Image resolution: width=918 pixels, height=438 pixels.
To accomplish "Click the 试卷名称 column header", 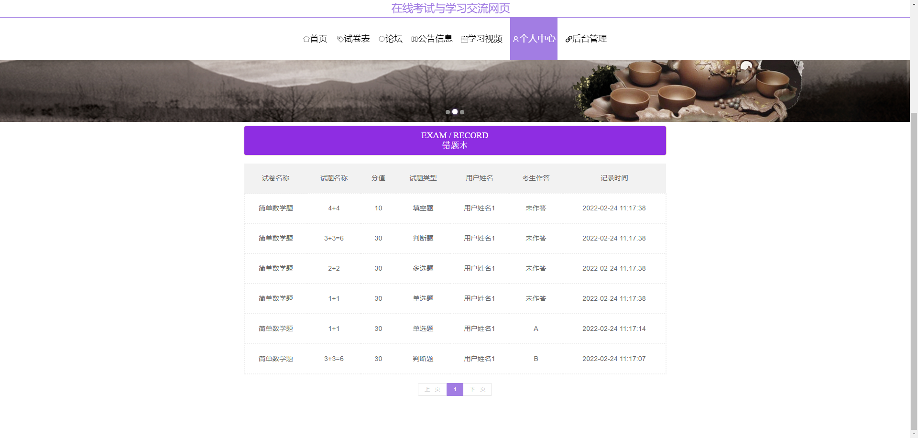I will tap(275, 178).
